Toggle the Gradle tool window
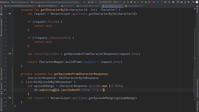The width and height of the screenshot is (199, 112). click(x=197, y=9)
